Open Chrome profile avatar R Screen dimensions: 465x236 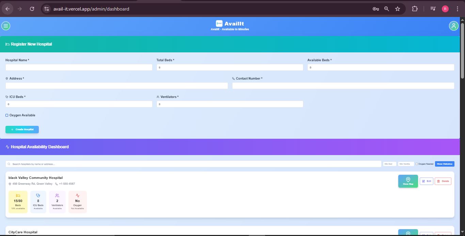tap(445, 9)
